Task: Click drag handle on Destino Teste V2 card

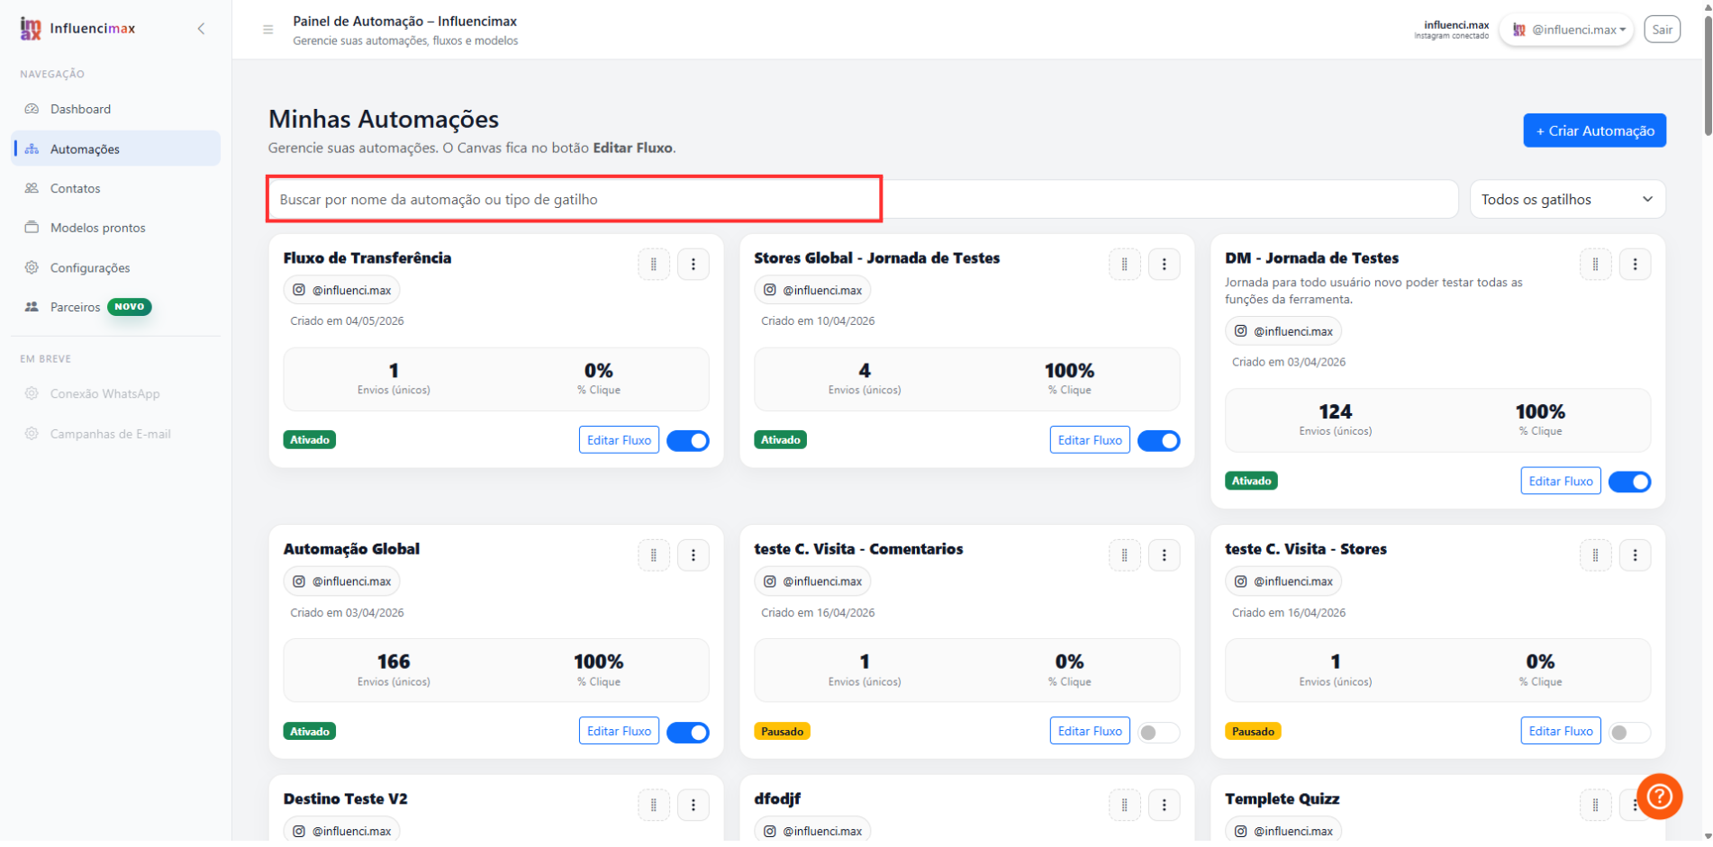Action: [654, 806]
